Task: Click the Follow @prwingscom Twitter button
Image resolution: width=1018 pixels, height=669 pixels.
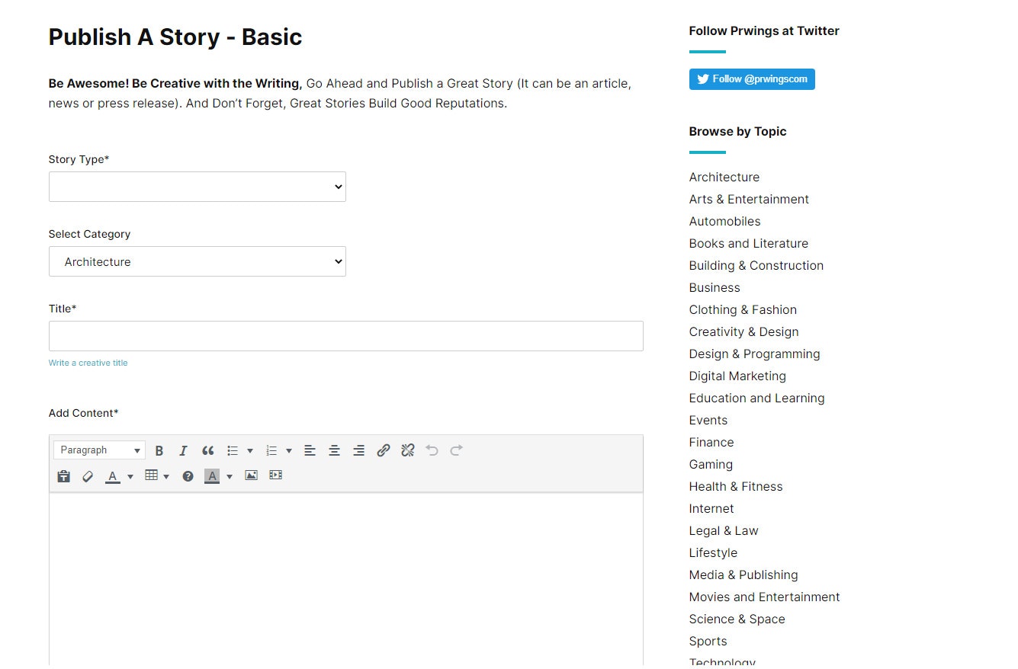Action: [752, 79]
